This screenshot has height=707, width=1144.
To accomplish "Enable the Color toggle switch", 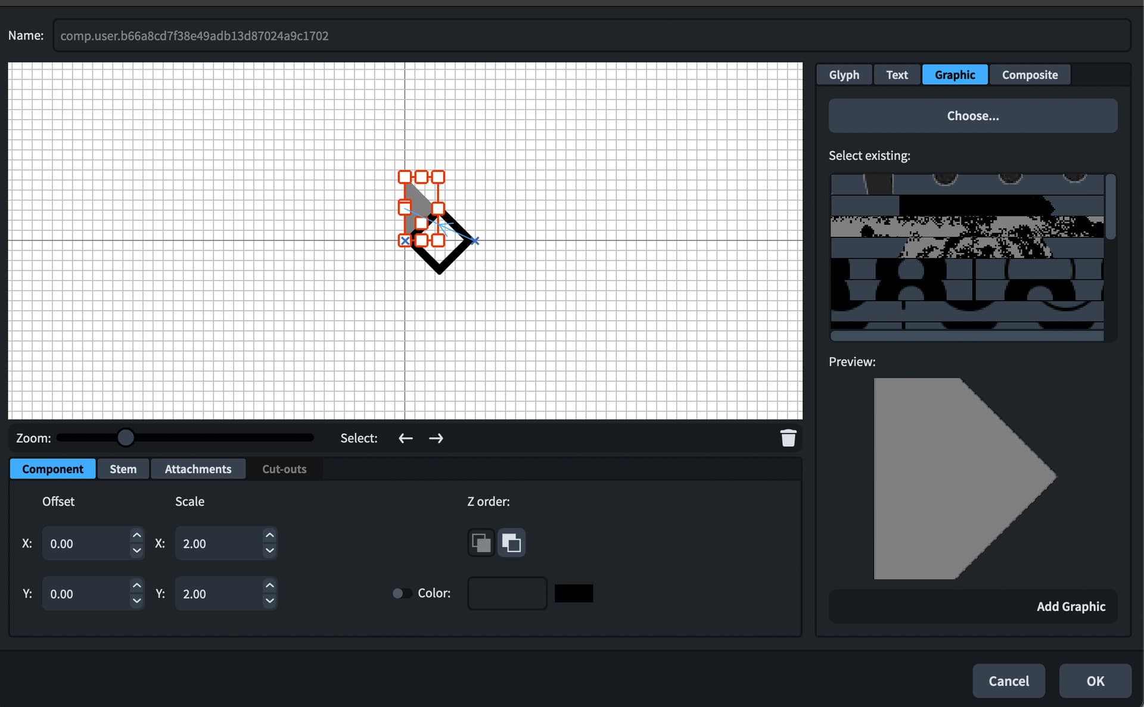I will coord(402,593).
